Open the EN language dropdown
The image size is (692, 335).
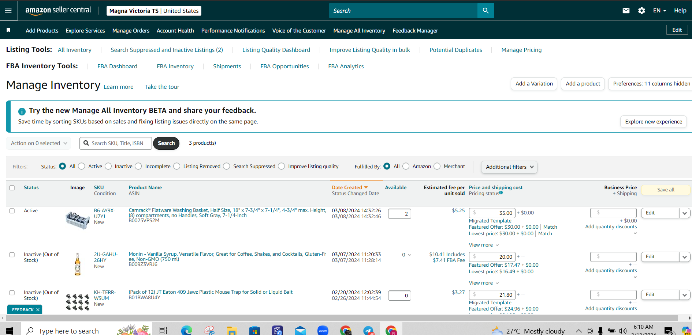(659, 11)
